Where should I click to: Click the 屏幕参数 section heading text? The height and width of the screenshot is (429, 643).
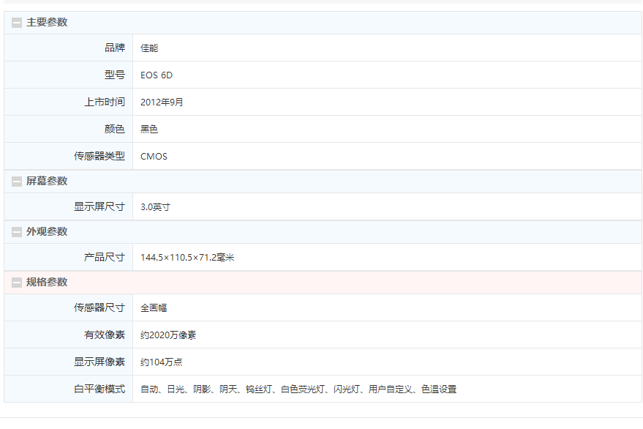point(47,181)
